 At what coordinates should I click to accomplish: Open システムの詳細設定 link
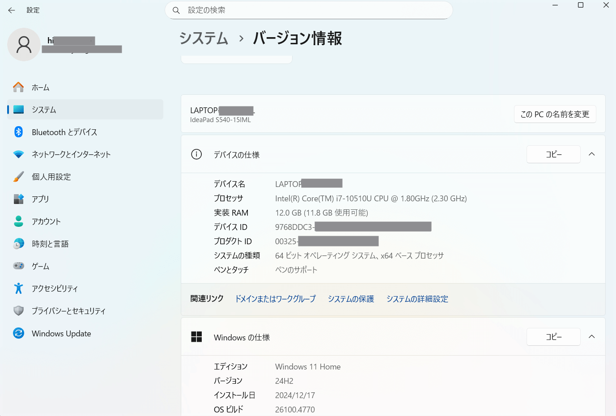tap(417, 299)
